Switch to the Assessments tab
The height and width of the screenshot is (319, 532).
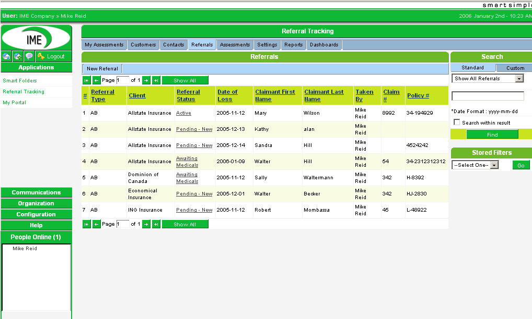coord(235,45)
